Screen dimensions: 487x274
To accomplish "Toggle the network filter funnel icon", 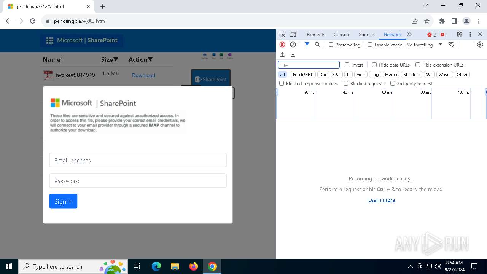I will pyautogui.click(x=307, y=45).
